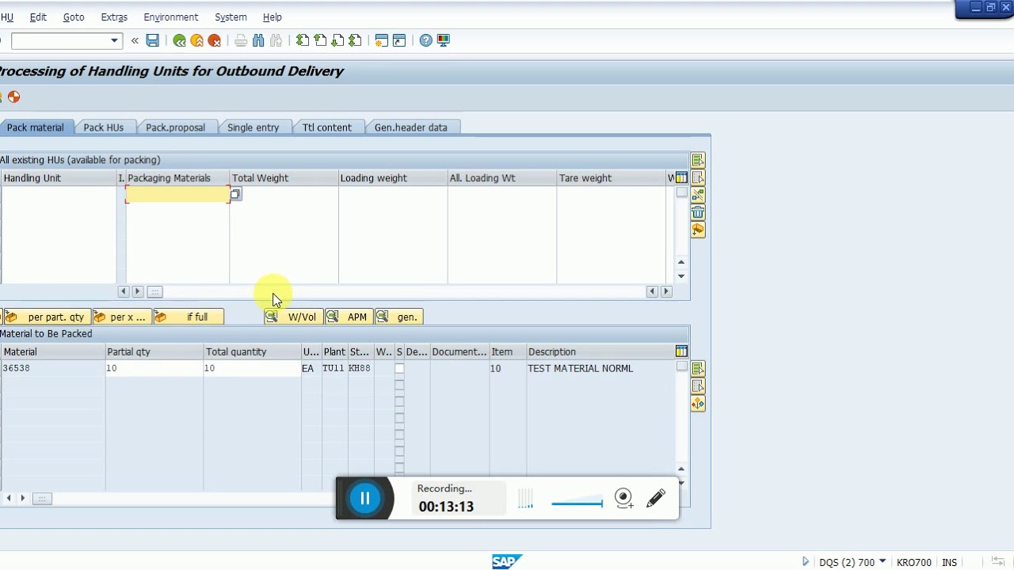Click the pencil annotate icon in the recorder
The image size is (1014, 570).
pos(656,498)
